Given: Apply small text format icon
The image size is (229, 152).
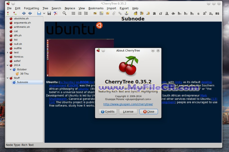Looking at the screenshot, I should coord(198,14).
